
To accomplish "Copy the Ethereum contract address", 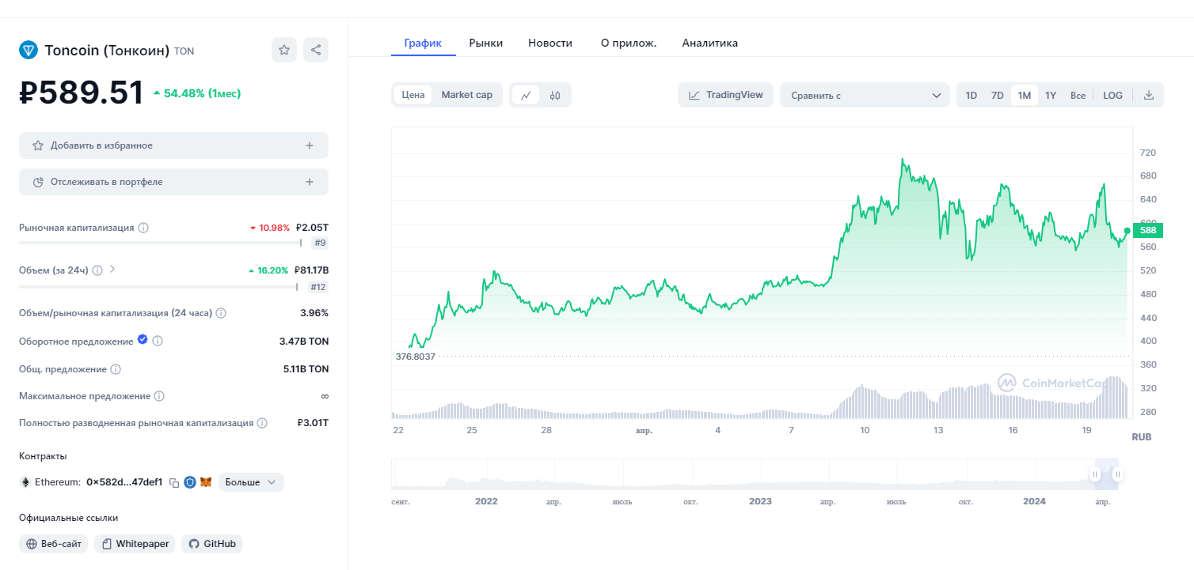I will (x=174, y=482).
